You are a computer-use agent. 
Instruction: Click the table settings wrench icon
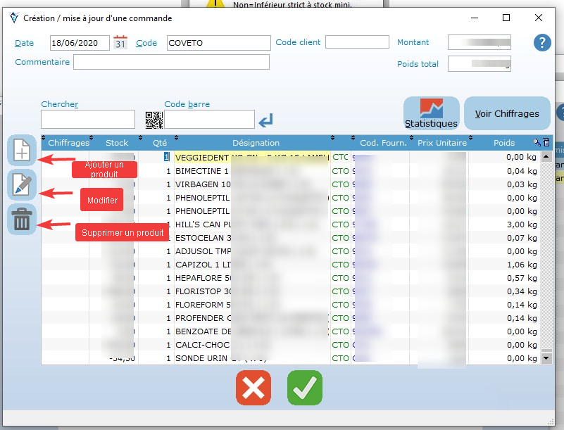tap(537, 142)
